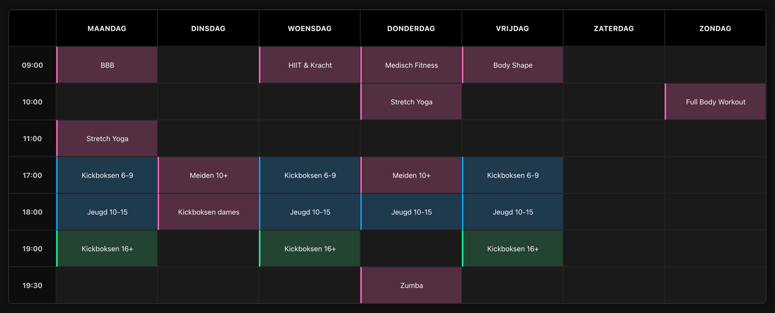The height and width of the screenshot is (313, 775).
Task: Select HIIT & Kracht class on Wednesday
Action: click(310, 65)
